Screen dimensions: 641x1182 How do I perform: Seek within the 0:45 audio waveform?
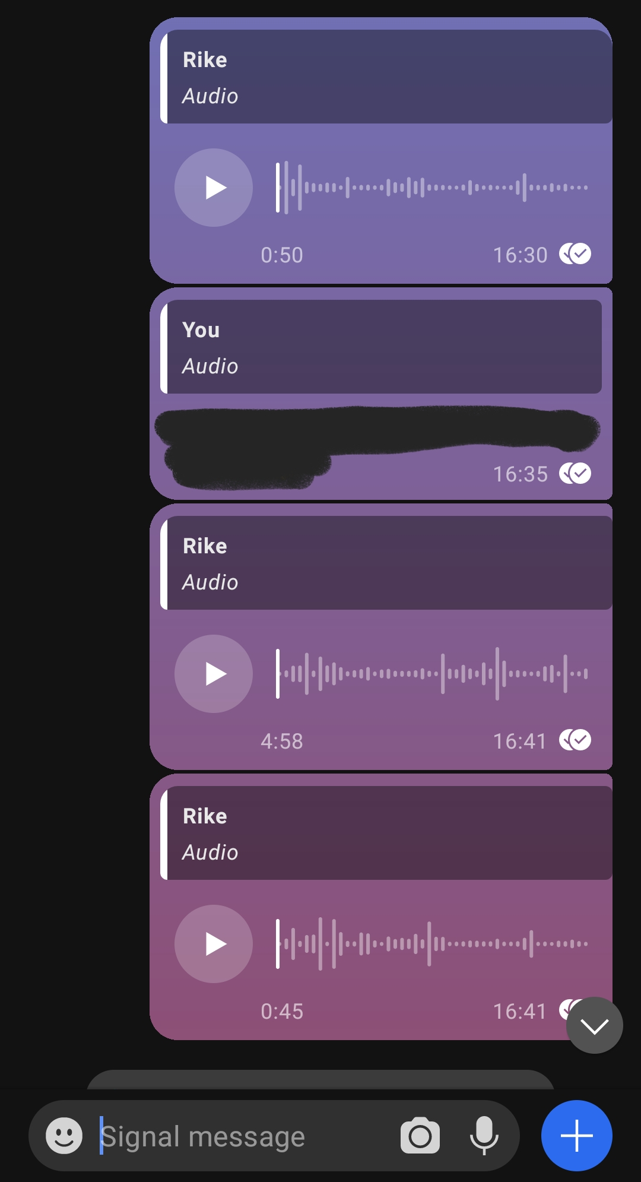click(x=432, y=944)
